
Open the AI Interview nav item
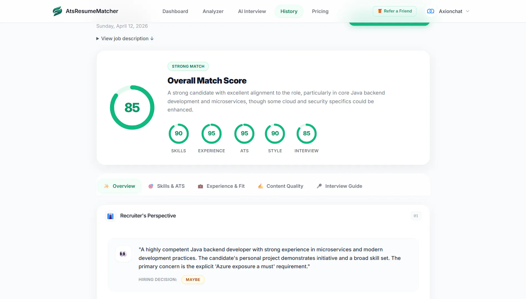click(252, 11)
